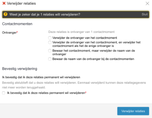Click the Ontvanger field label
152x118 pixels.
point(9,33)
